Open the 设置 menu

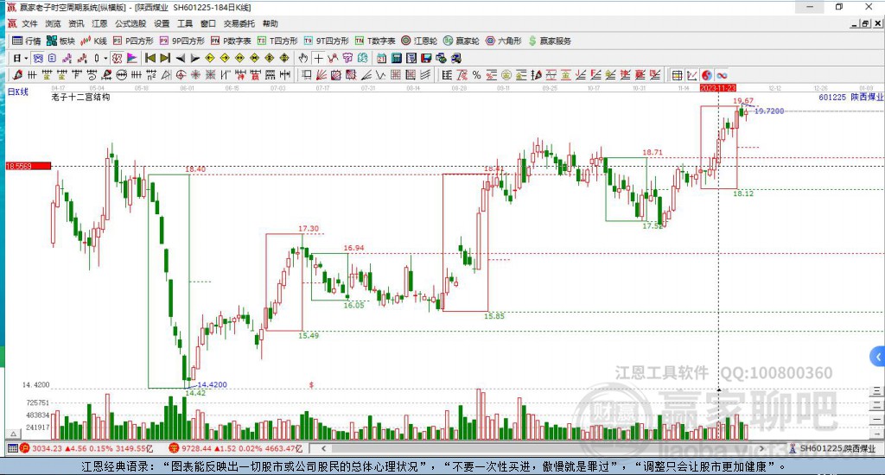pyautogui.click(x=162, y=23)
